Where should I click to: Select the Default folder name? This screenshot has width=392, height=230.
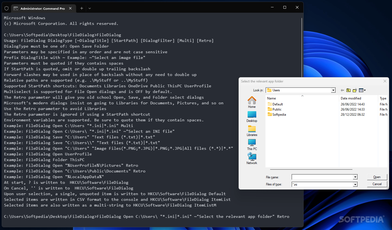pos(278,104)
